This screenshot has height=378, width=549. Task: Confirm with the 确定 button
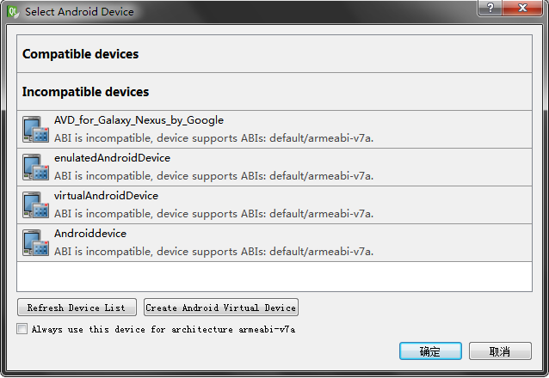[x=430, y=351]
